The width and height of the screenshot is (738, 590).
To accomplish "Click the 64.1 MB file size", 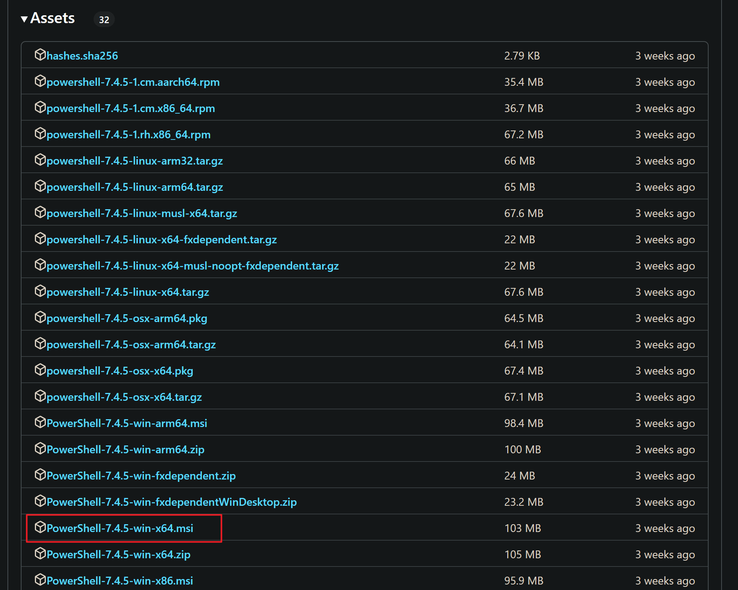I will click(x=524, y=344).
